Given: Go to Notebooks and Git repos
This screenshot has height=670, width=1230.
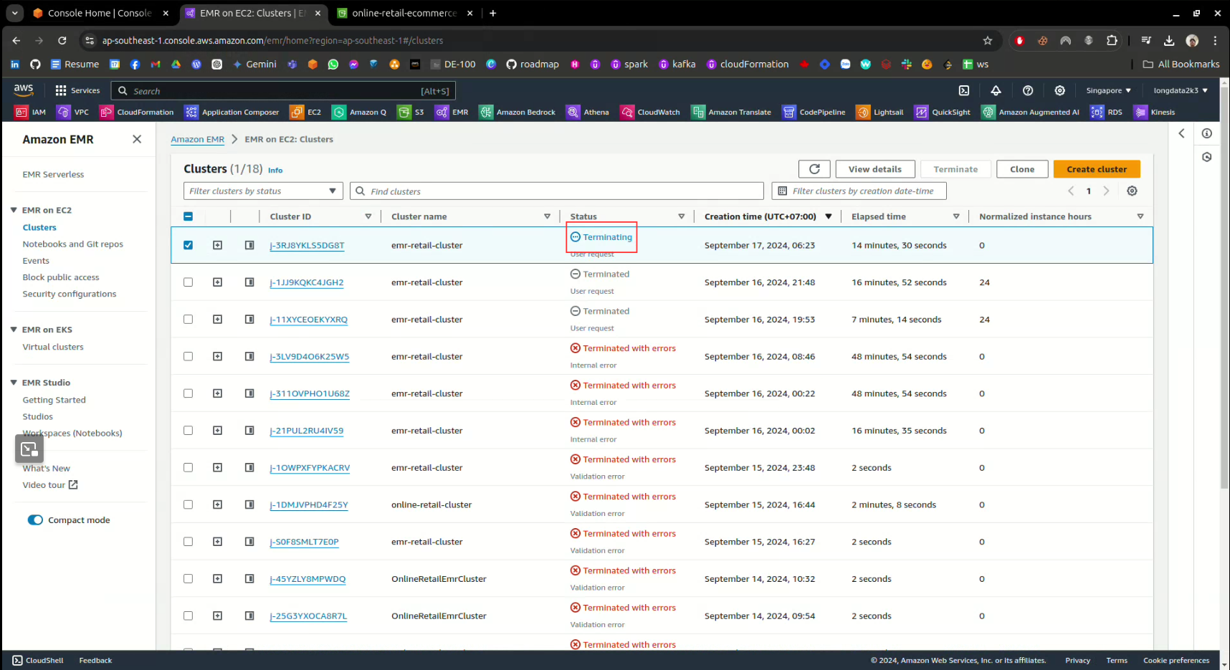Looking at the screenshot, I should pos(72,244).
